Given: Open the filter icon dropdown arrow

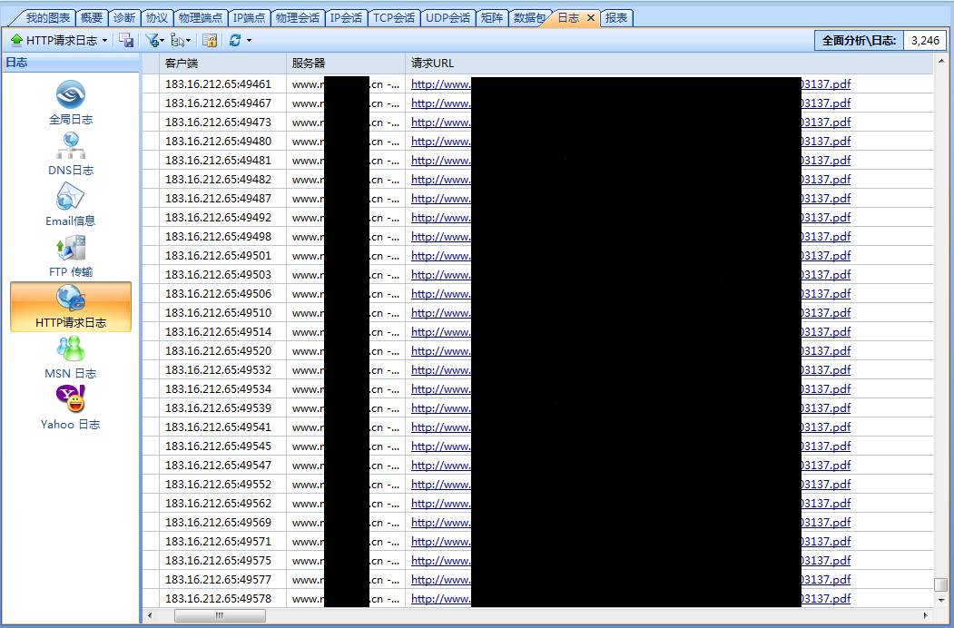Looking at the screenshot, I should (162, 41).
